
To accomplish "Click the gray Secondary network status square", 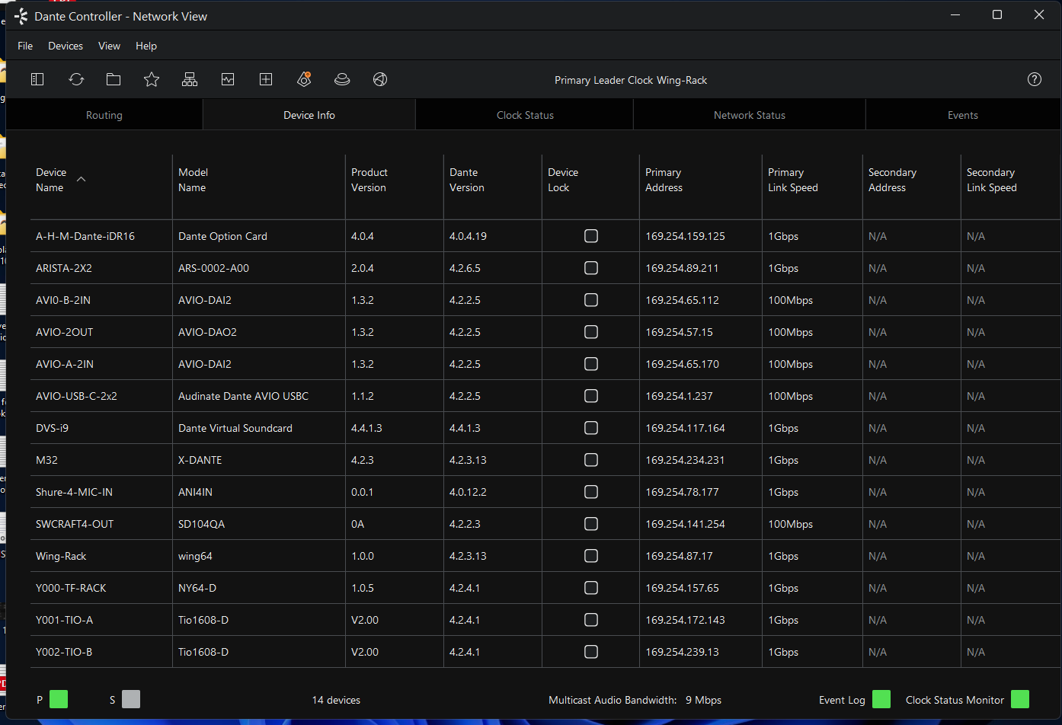I will coord(131,699).
